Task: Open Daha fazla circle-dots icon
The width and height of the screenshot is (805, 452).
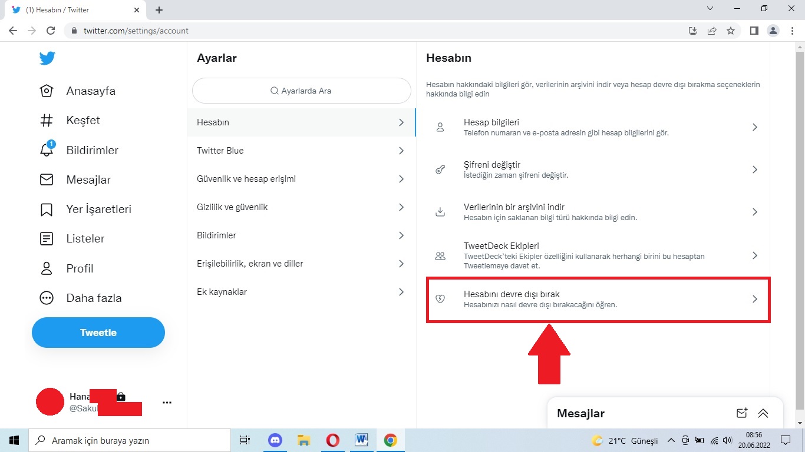Action: (x=47, y=298)
